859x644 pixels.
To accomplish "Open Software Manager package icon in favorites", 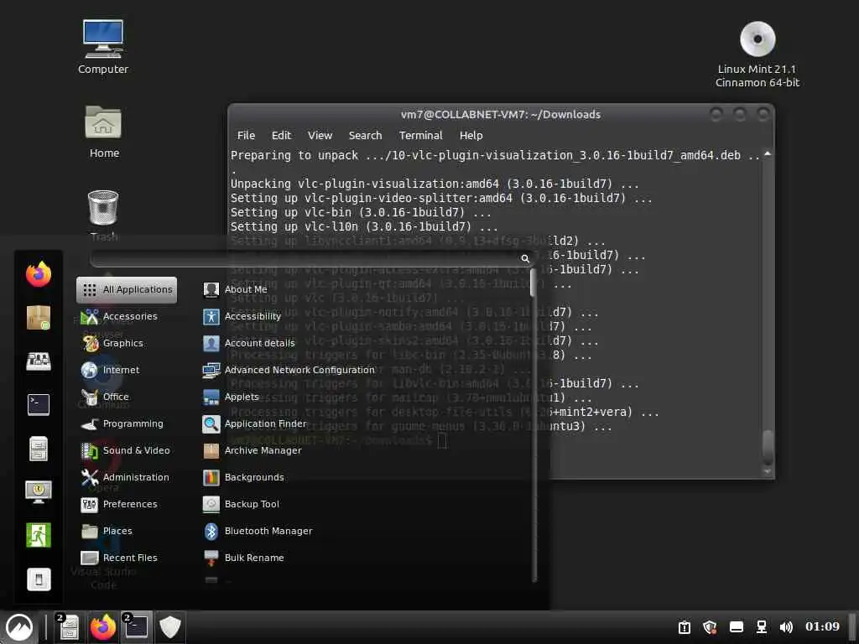I will 39,318.
